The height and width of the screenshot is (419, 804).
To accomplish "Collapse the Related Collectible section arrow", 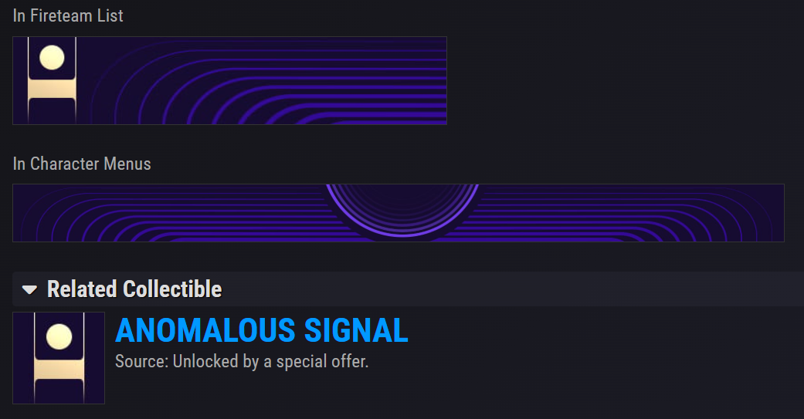I will coord(30,290).
